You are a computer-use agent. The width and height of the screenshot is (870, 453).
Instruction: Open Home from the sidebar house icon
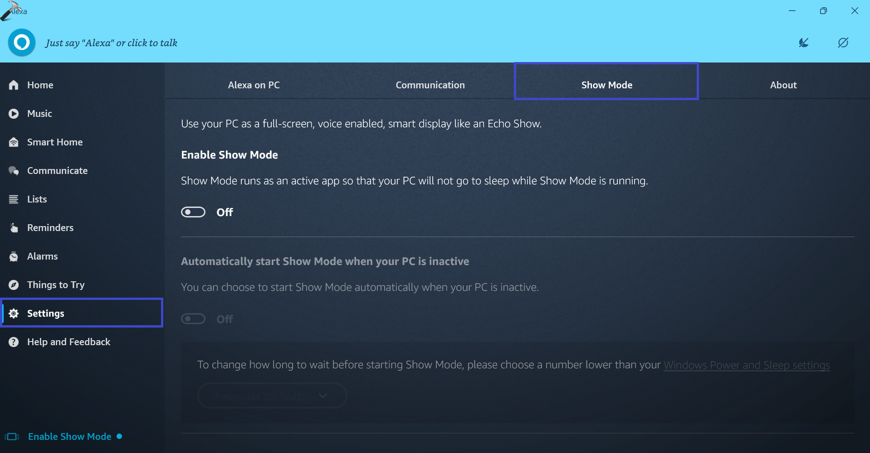tap(14, 85)
